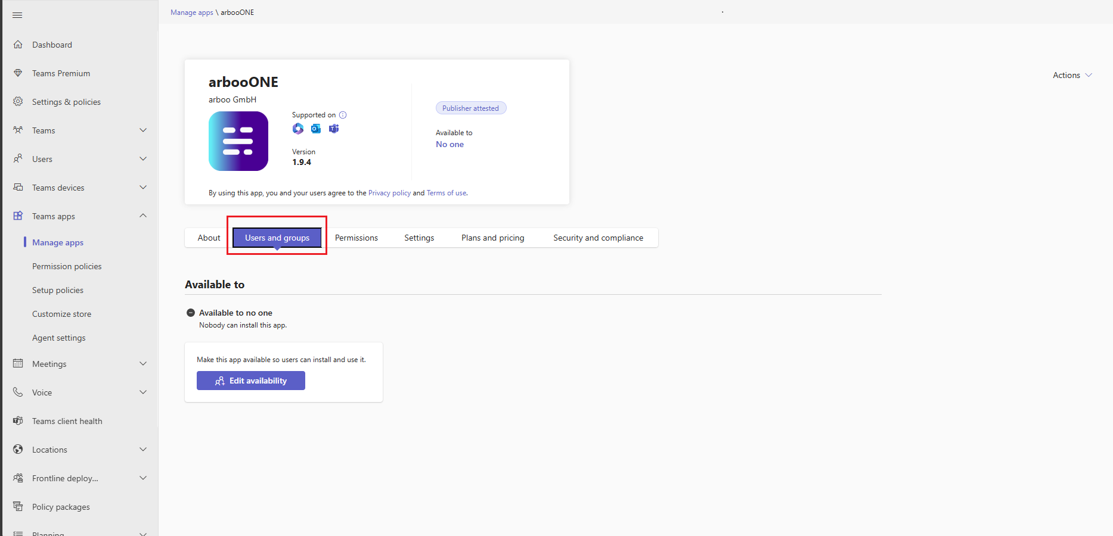Screen dimensions: 1113x536
Task: Click the Meetings calendar icon
Action: [18, 364]
